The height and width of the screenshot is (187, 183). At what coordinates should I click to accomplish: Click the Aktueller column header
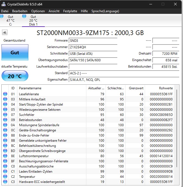[96, 88]
